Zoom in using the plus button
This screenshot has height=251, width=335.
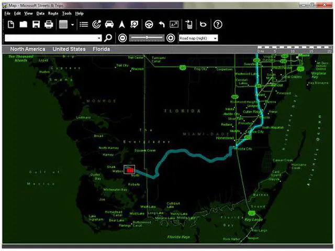coord(171,38)
